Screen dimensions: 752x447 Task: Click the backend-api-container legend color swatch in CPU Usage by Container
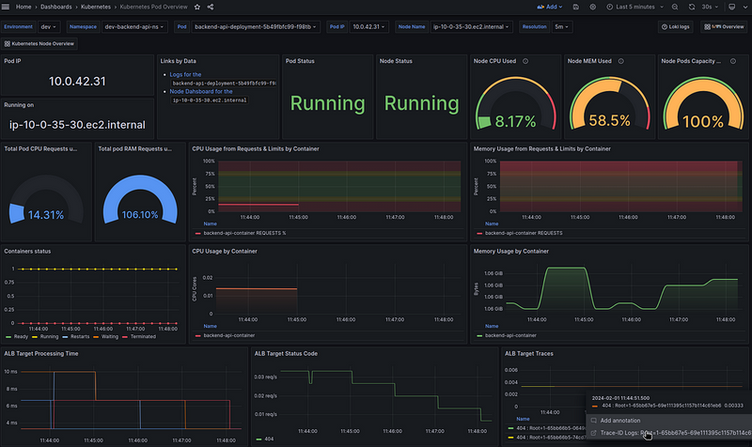coord(196,334)
